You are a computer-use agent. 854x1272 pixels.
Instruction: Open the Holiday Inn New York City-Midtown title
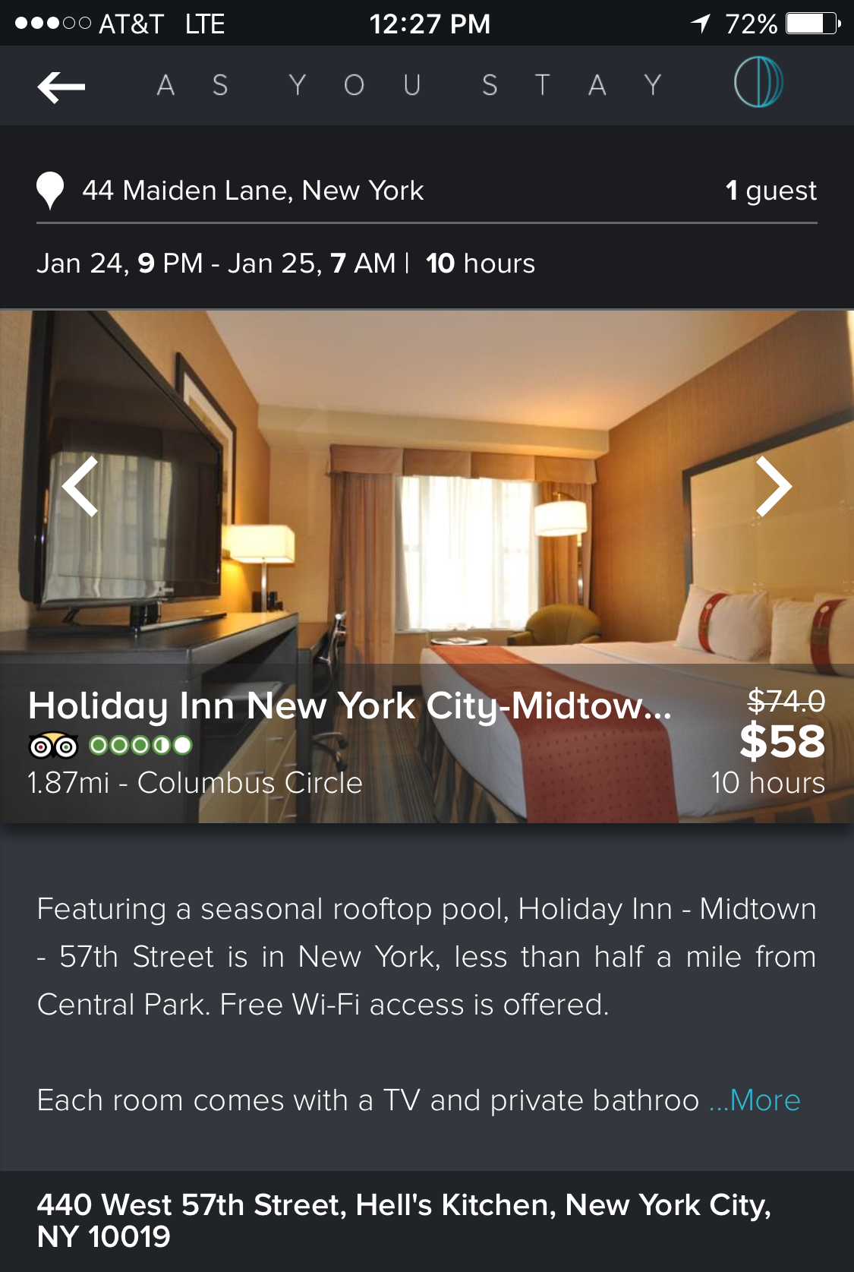(x=350, y=706)
